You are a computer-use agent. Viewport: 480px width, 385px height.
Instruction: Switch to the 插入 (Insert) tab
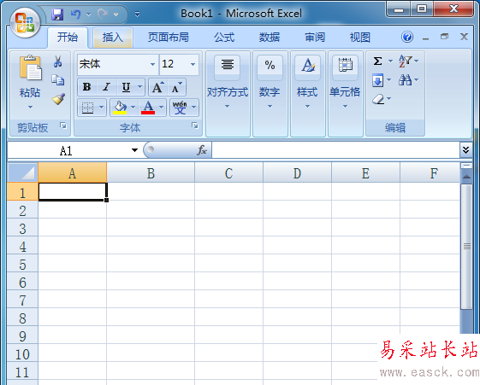113,38
